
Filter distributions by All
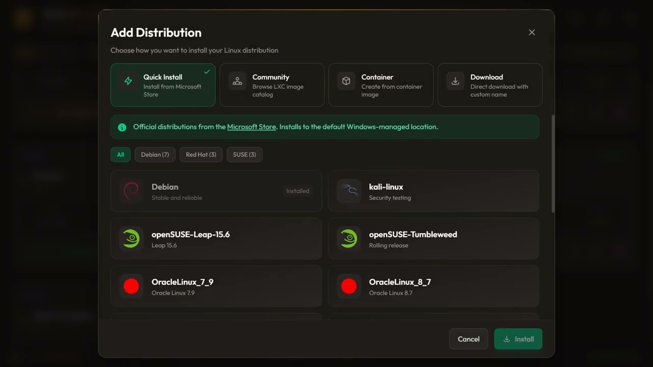(x=120, y=154)
